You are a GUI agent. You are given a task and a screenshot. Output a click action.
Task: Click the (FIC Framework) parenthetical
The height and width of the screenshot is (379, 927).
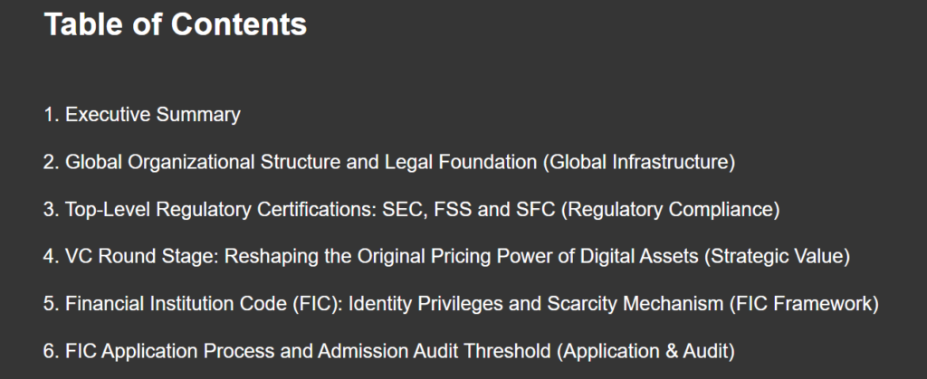[x=804, y=303]
